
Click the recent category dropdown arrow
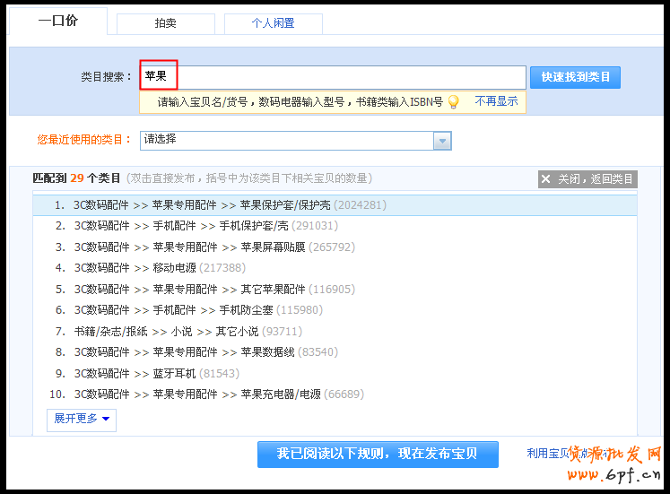pyautogui.click(x=442, y=141)
